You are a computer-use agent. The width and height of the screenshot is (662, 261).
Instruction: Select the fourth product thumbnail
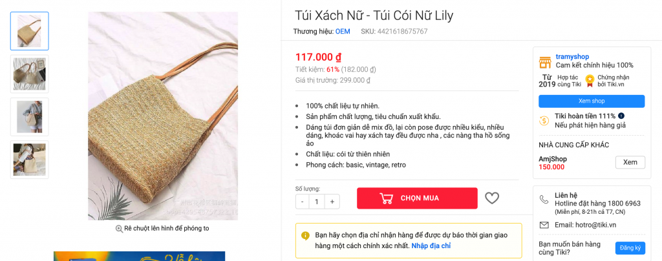coord(30,160)
